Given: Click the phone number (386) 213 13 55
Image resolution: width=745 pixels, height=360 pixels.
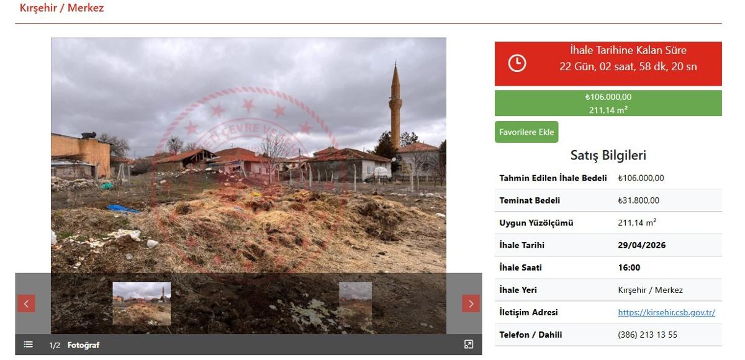Looking at the screenshot, I should (648, 335).
